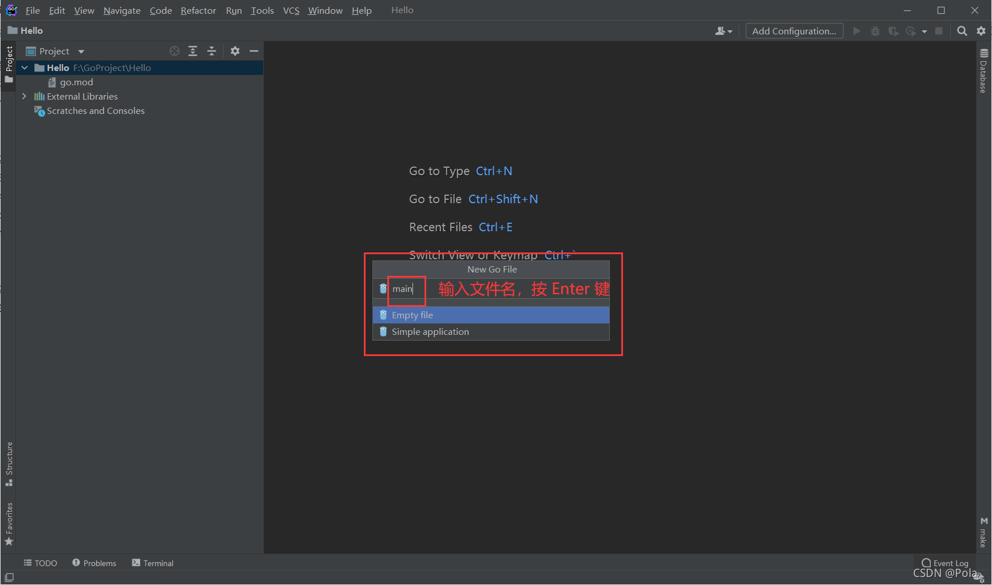
Task: Click the Database cylinder icon
Action: [x=984, y=53]
